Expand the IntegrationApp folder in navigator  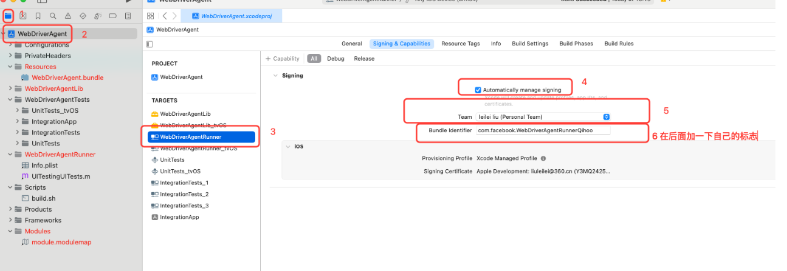[x=18, y=121]
